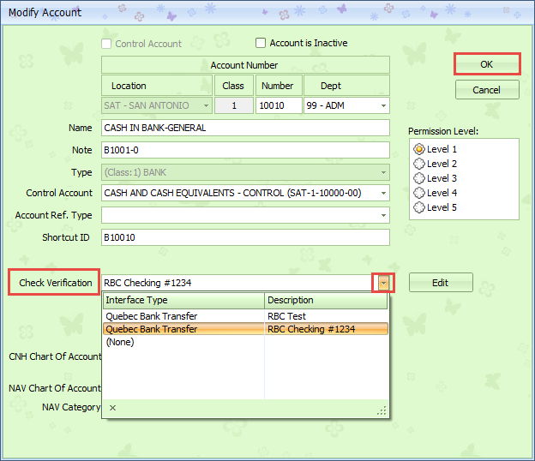This screenshot has height=461, width=535.
Task: Click the X icon in dropdown footer
Action: pyautogui.click(x=112, y=408)
